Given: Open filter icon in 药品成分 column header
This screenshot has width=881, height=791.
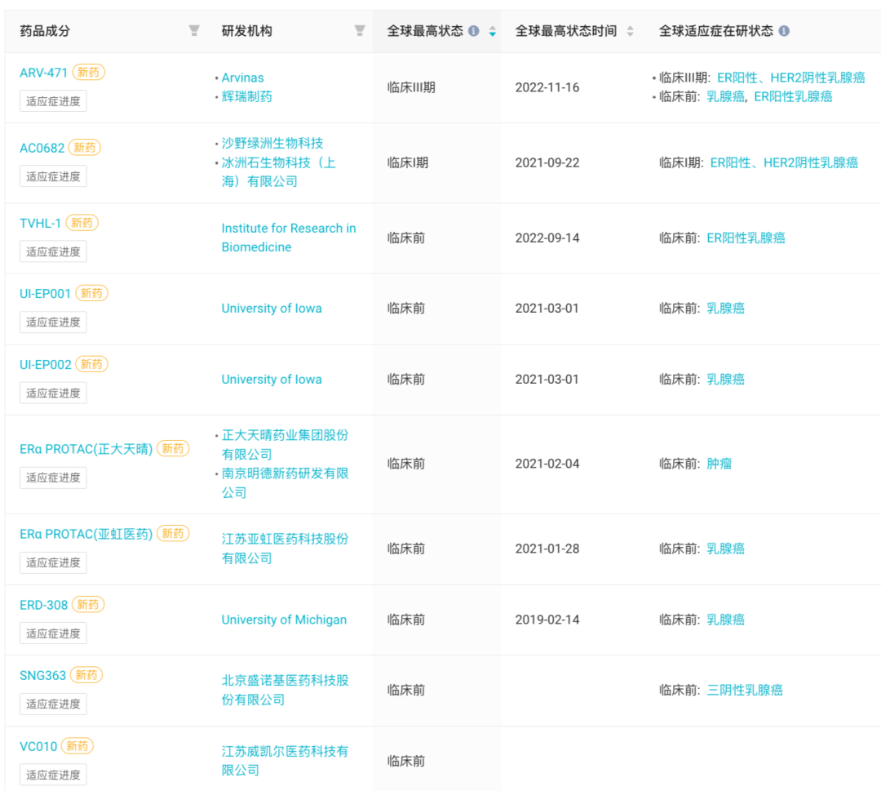Looking at the screenshot, I should point(194,30).
